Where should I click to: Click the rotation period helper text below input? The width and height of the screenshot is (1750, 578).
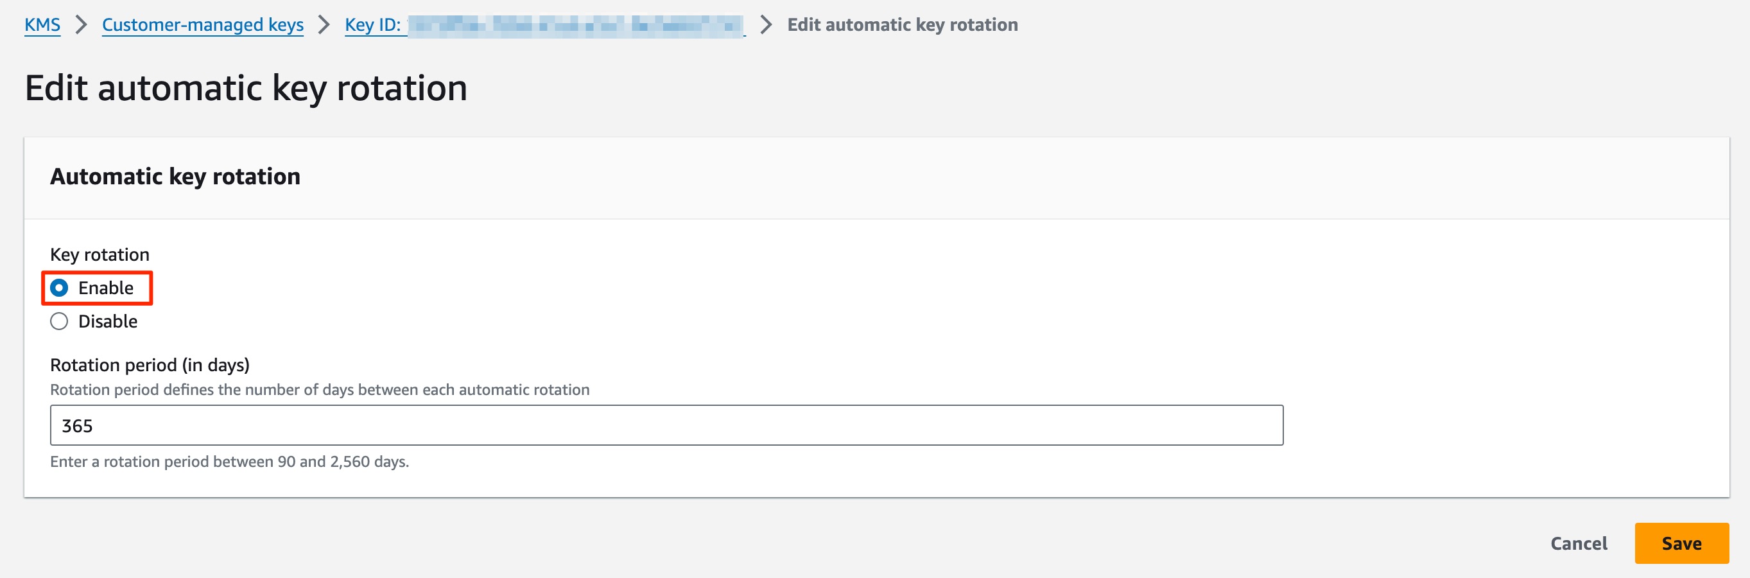coord(230,461)
